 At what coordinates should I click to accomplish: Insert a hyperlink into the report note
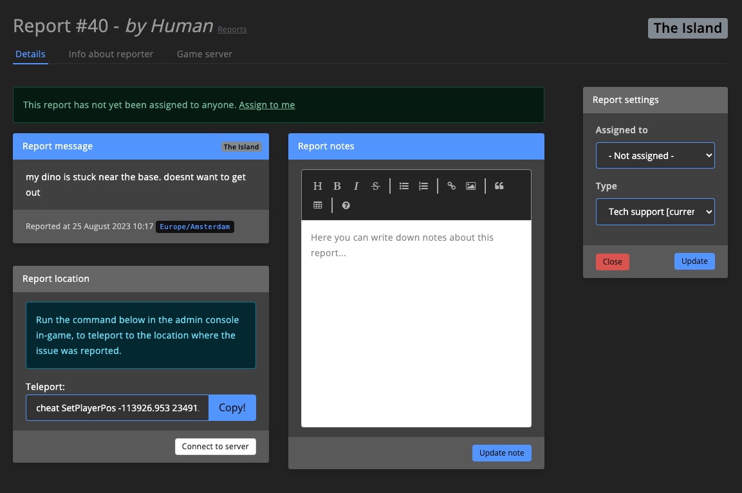[451, 186]
